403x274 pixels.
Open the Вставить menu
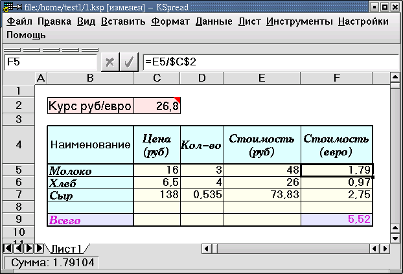(x=123, y=21)
